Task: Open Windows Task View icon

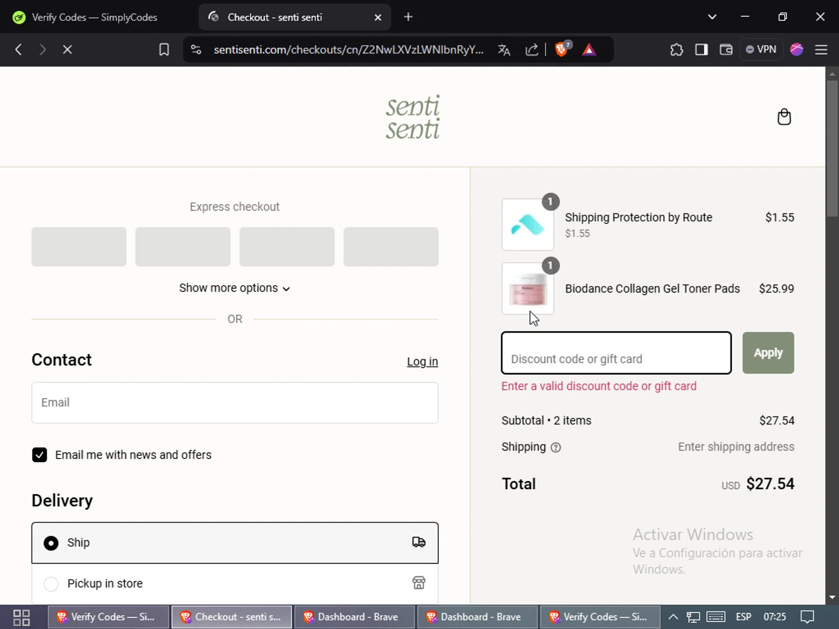Action: [x=21, y=617]
